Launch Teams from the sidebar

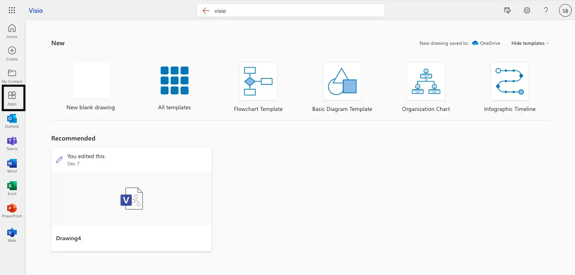coord(12,143)
